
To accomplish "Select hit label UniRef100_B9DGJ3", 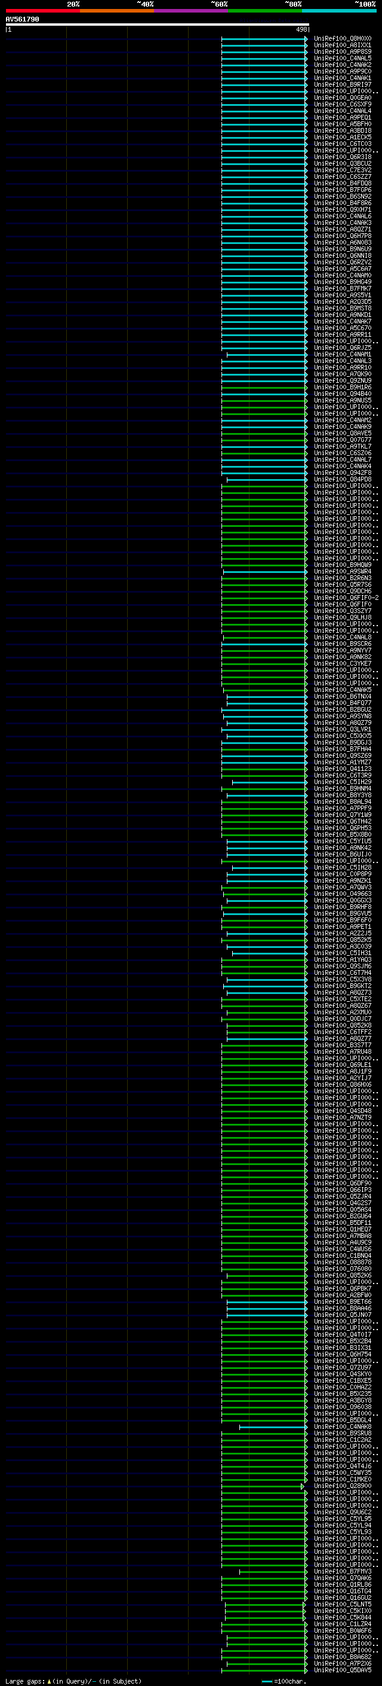I will click(x=342, y=742).
